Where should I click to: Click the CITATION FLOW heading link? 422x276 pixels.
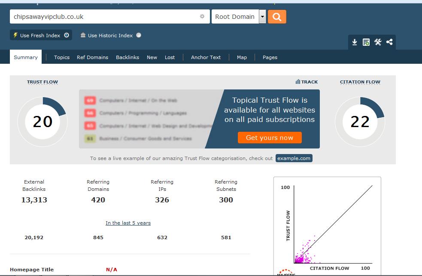click(x=360, y=82)
